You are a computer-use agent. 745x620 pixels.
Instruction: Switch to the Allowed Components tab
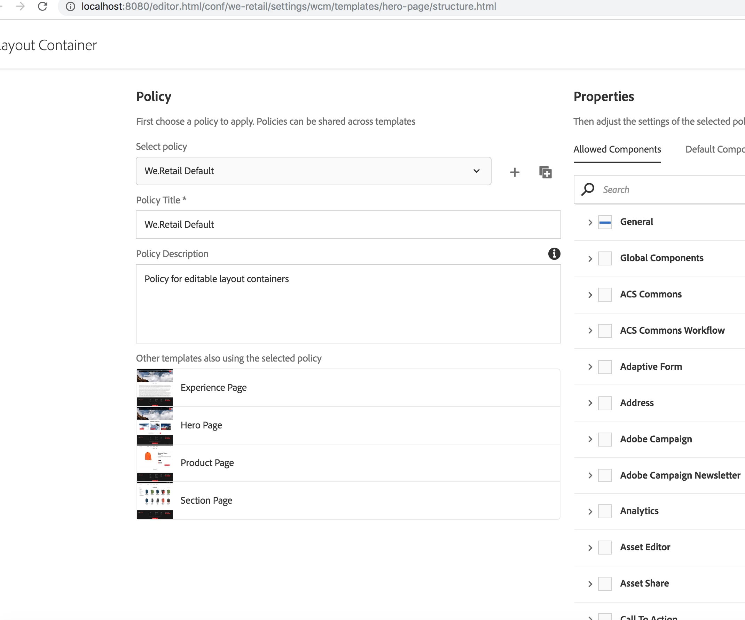[617, 149]
